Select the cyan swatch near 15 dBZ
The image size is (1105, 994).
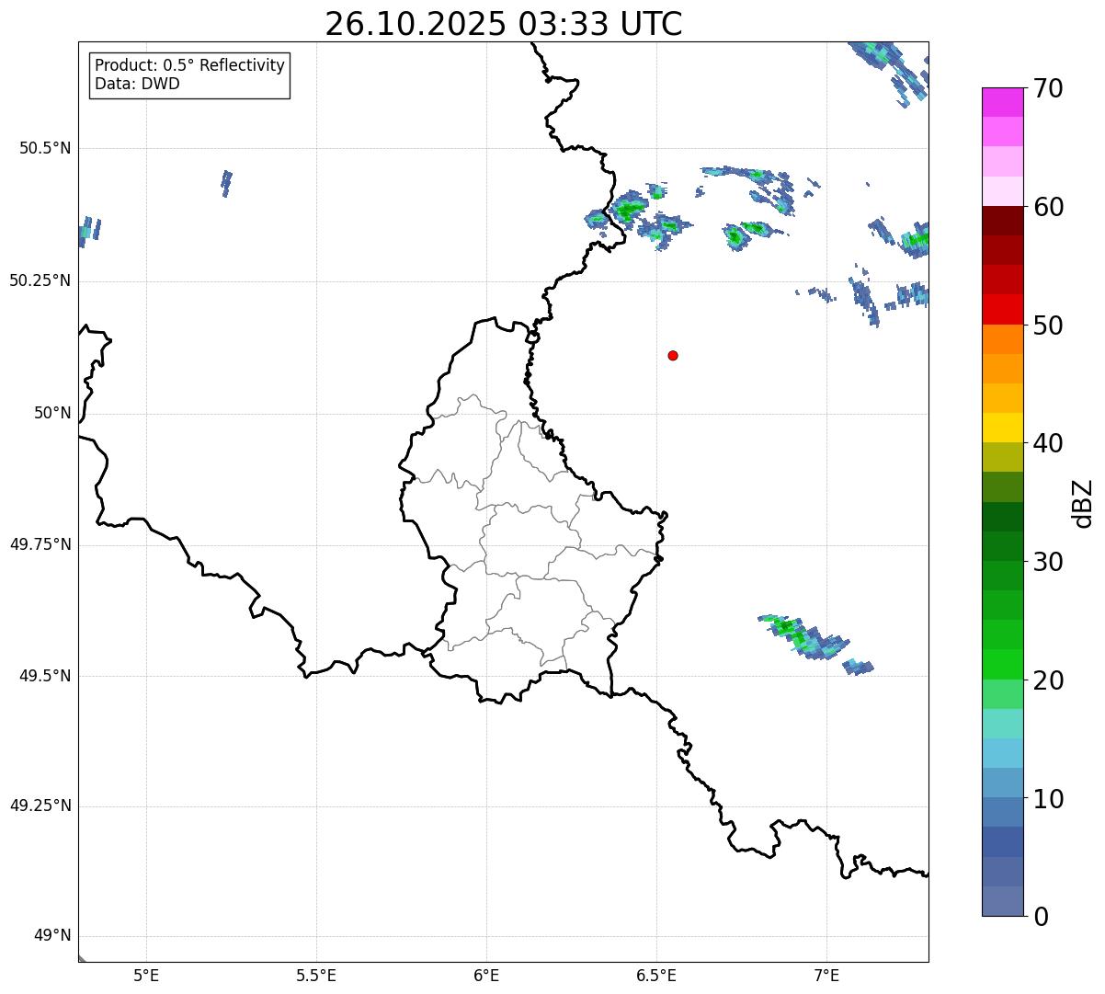(1002, 753)
